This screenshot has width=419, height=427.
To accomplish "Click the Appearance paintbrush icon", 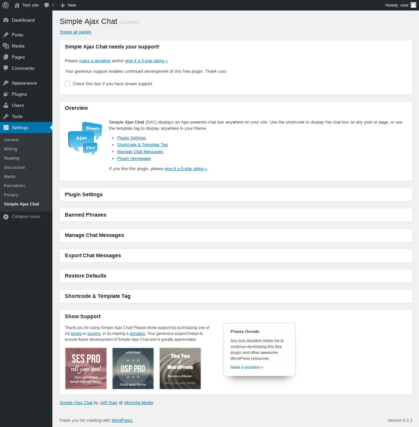I will [6, 83].
